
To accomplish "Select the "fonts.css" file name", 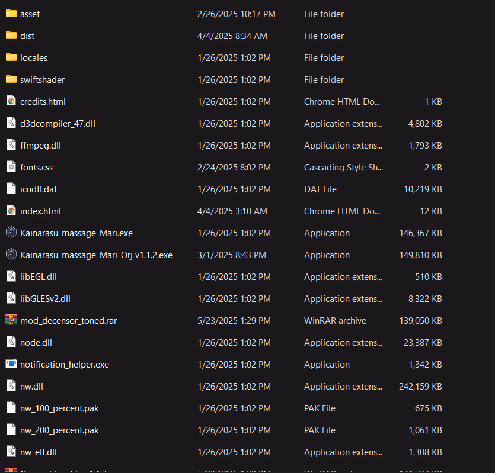I will tap(36, 168).
